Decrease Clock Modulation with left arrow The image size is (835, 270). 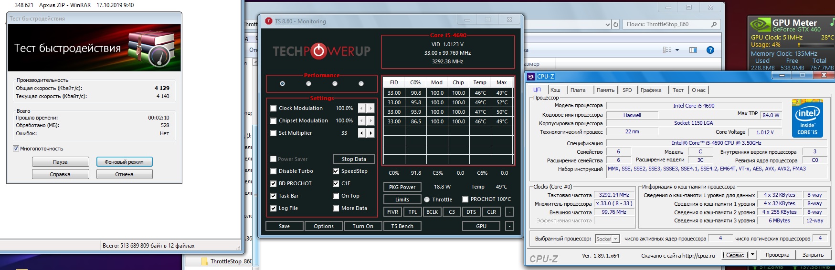pyautogui.click(x=362, y=108)
